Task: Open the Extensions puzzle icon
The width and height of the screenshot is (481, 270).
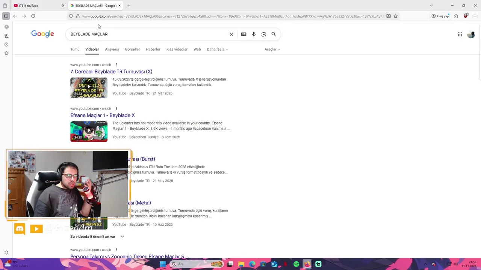Action: (456, 16)
